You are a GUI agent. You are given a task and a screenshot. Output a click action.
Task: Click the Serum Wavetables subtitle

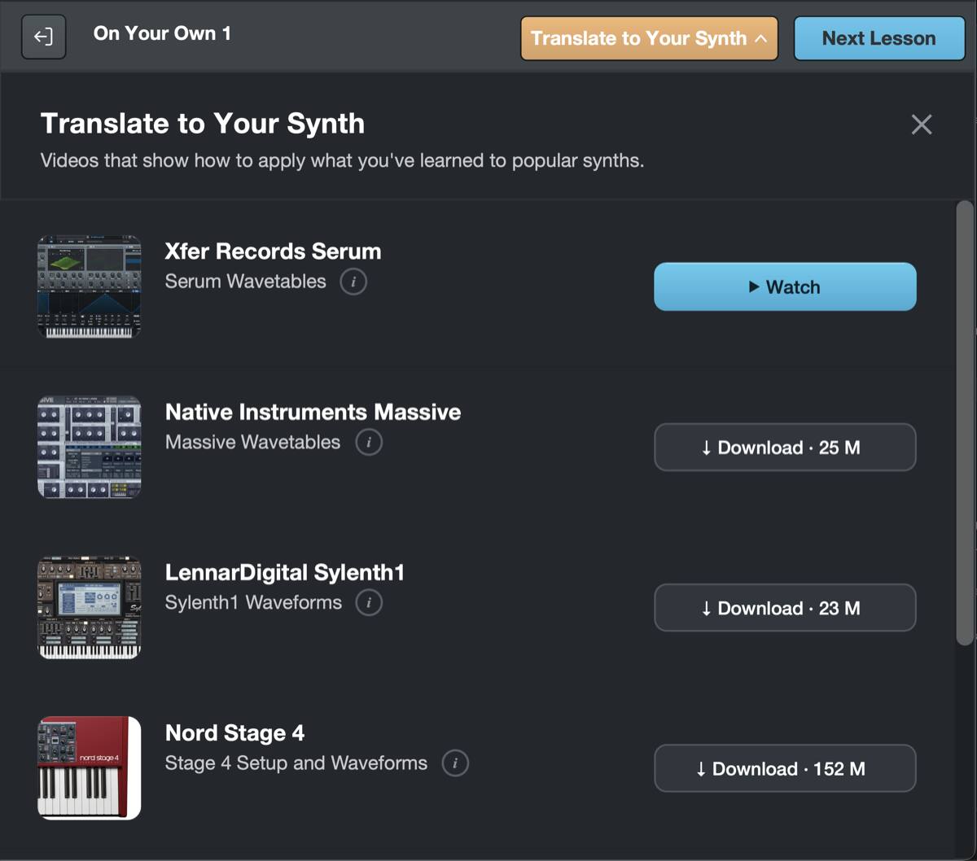245,282
